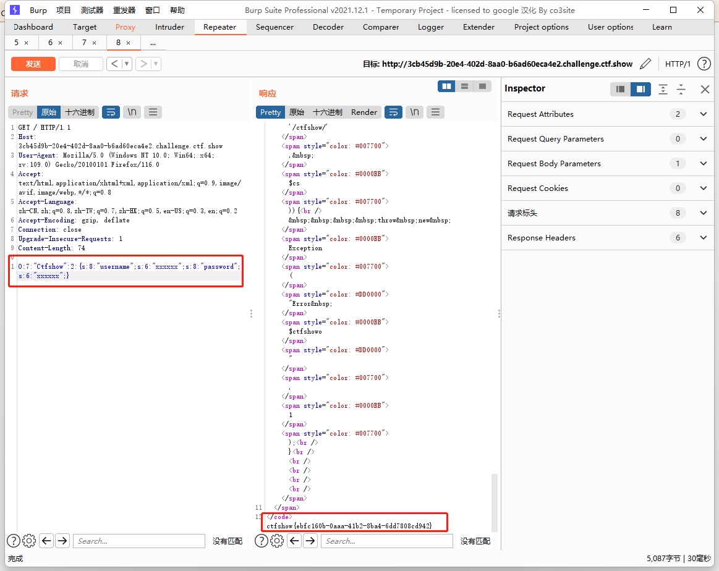Close the Inspector panel

coord(705,89)
